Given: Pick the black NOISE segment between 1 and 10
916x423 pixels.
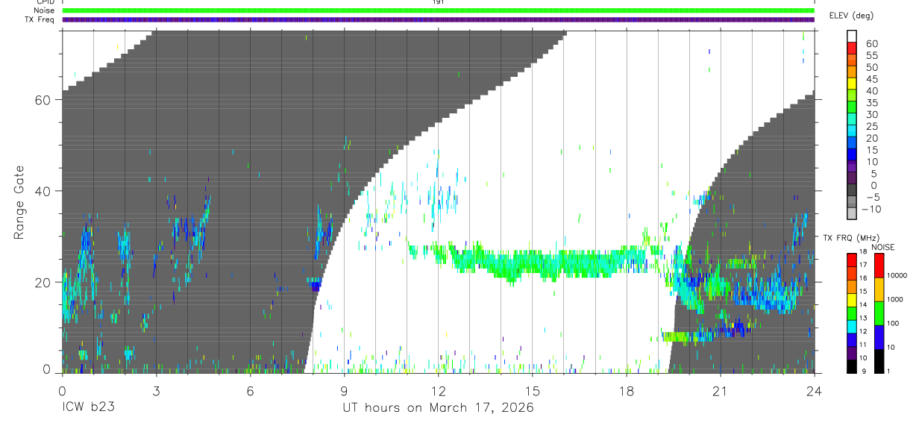Looking at the screenshot, I should pyautogui.click(x=879, y=361).
